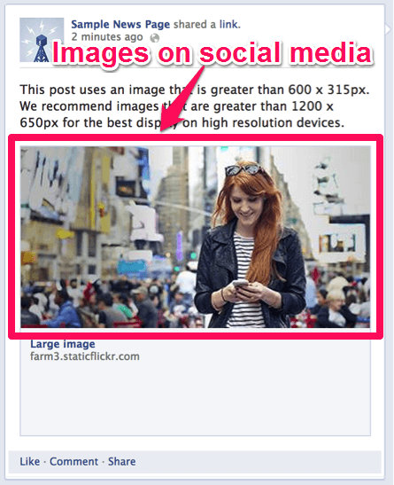This screenshot has width=394, height=485.
Task: Click the phone in the woman's hands
Action: point(241,284)
